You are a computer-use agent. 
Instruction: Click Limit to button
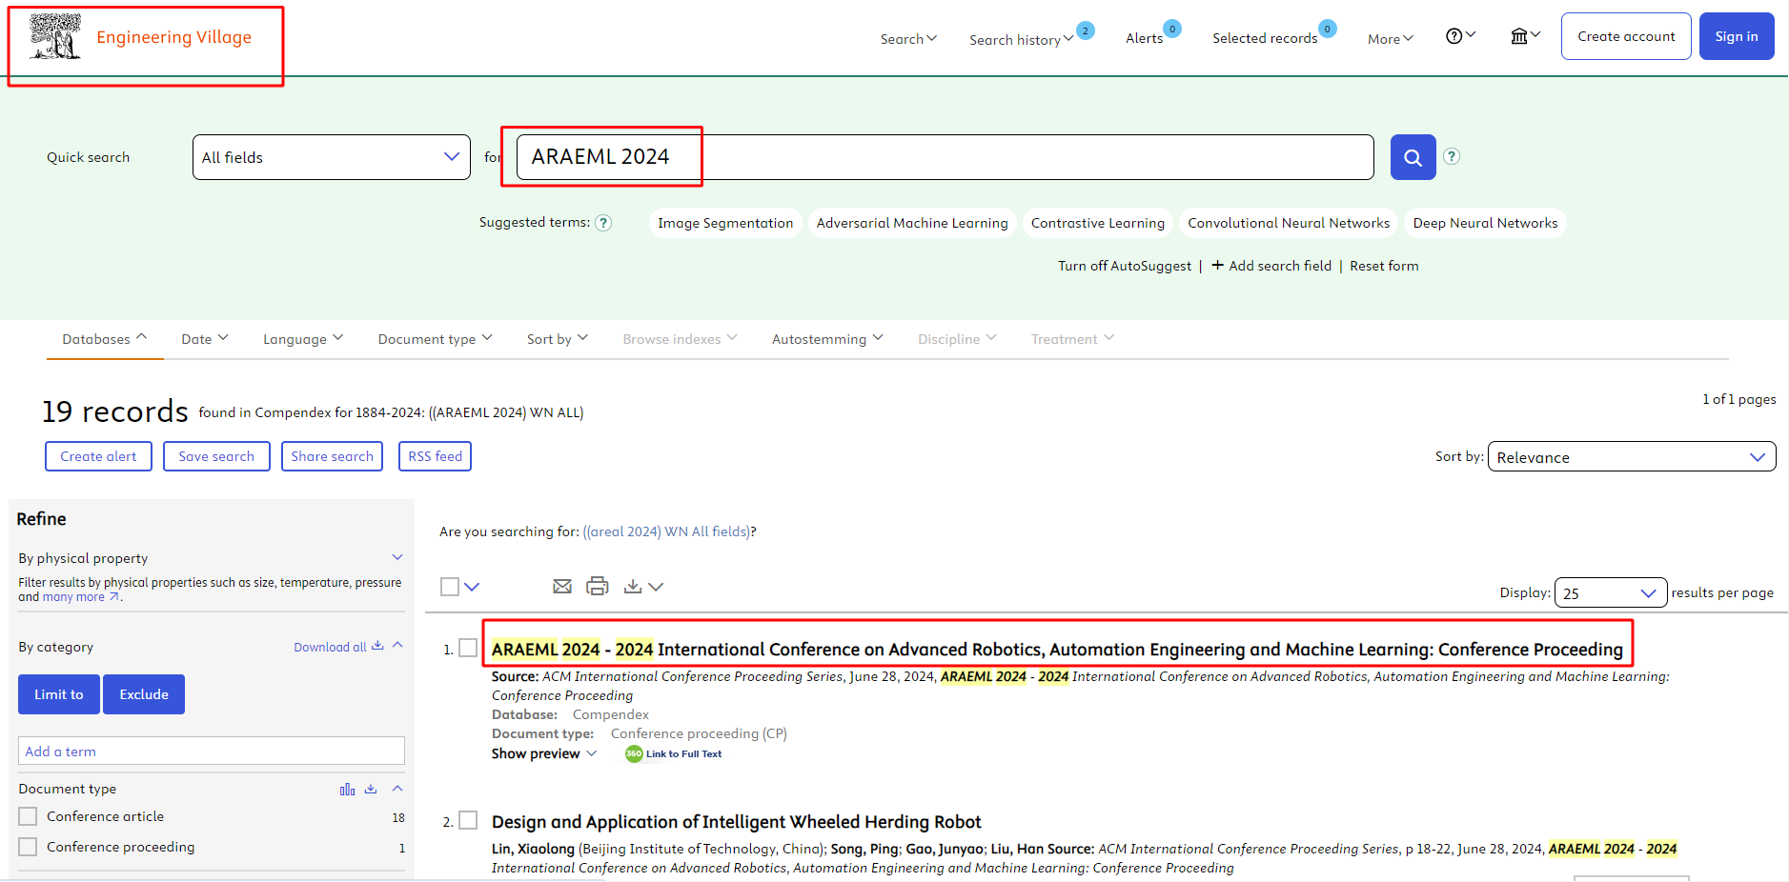[x=59, y=694]
